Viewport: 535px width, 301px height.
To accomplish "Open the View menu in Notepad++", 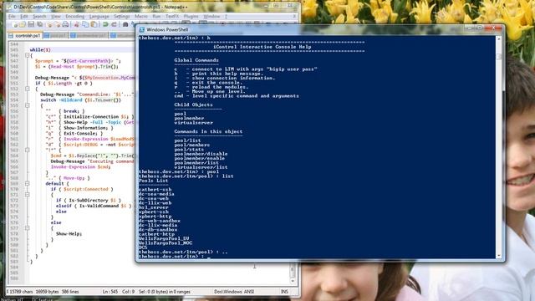I will point(56,16).
